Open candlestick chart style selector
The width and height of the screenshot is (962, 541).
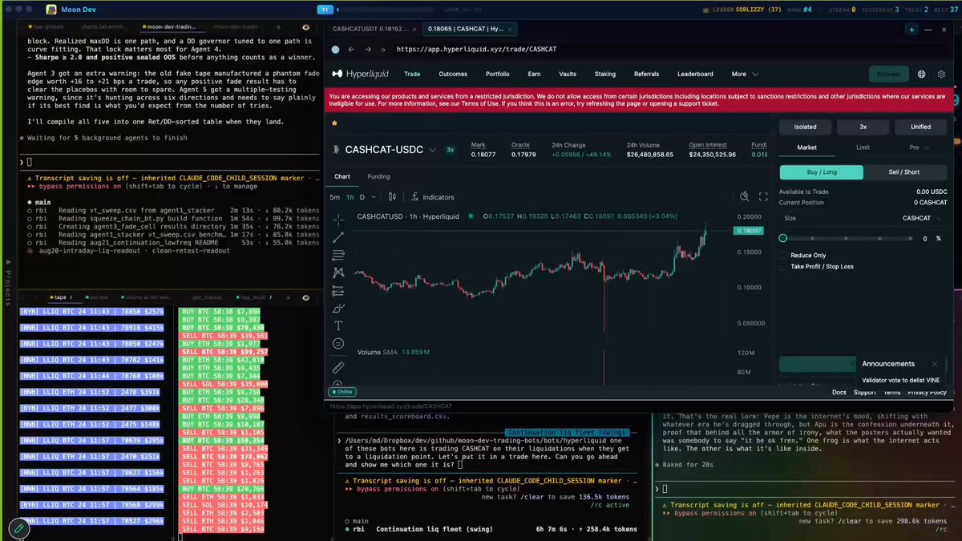coord(392,196)
